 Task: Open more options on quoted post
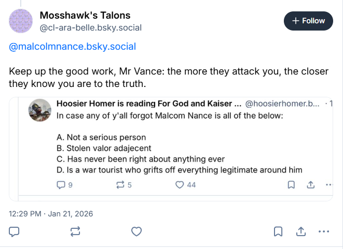328,184
